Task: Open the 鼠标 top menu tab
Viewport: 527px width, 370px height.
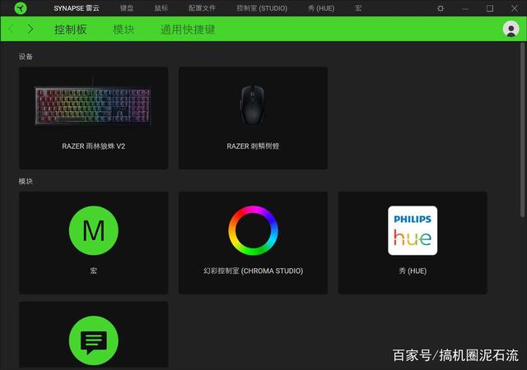Action: [x=161, y=8]
